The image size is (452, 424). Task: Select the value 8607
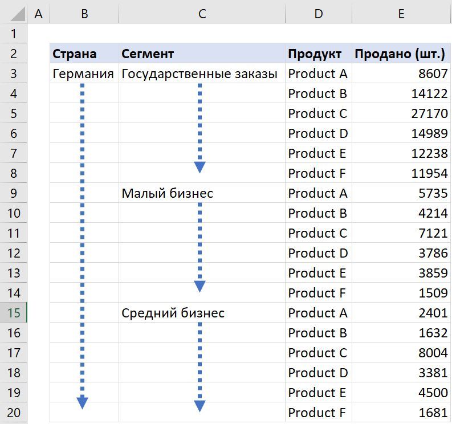point(401,74)
